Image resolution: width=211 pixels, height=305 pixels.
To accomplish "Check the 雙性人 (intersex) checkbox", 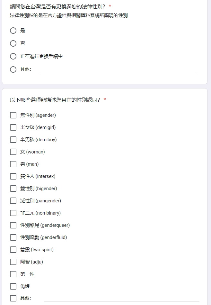I will coord(13,176).
